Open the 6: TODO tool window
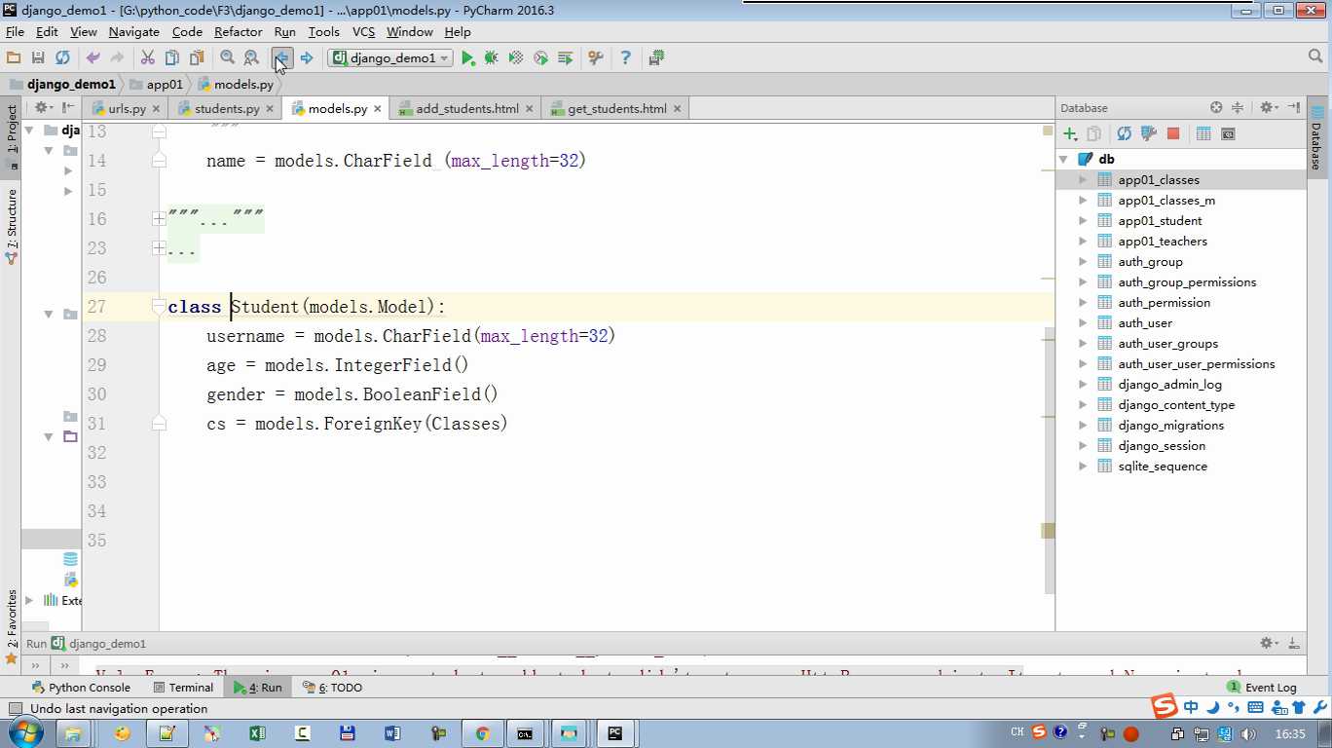 [x=331, y=687]
